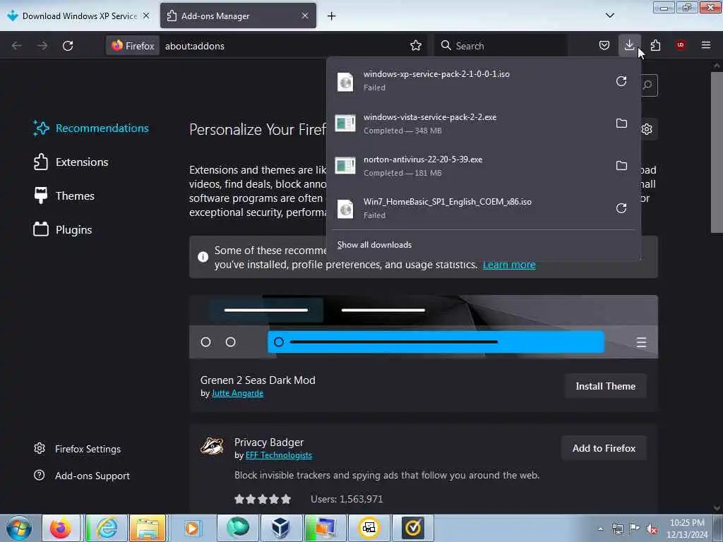Click the toolbar Search field
Screen dimensions: 723x542
coord(501,46)
